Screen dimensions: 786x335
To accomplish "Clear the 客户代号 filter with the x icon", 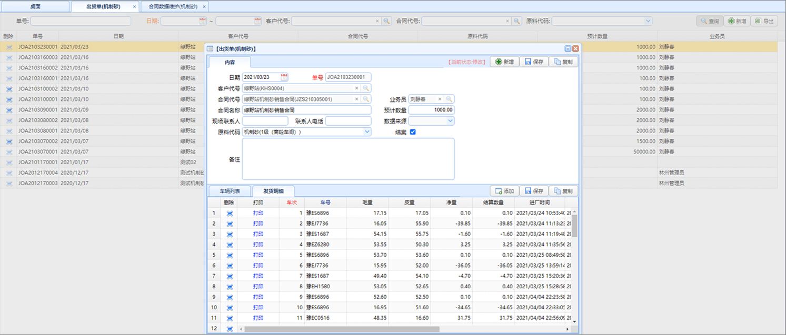I will pyautogui.click(x=377, y=21).
